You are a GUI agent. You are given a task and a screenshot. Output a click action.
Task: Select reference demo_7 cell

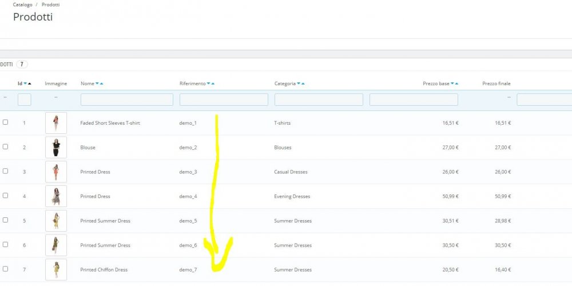click(x=188, y=270)
